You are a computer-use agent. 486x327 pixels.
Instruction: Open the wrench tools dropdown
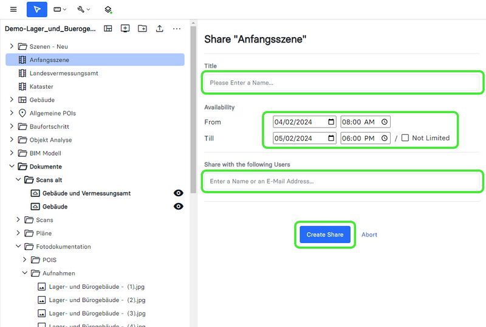click(x=84, y=9)
